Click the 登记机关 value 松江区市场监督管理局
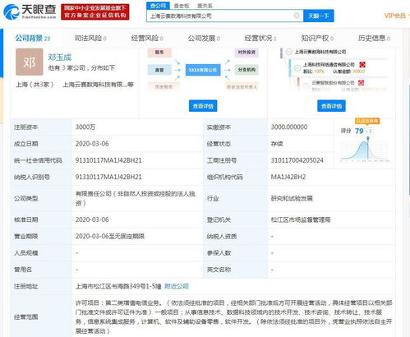This screenshot has width=410, height=337. (x=301, y=219)
